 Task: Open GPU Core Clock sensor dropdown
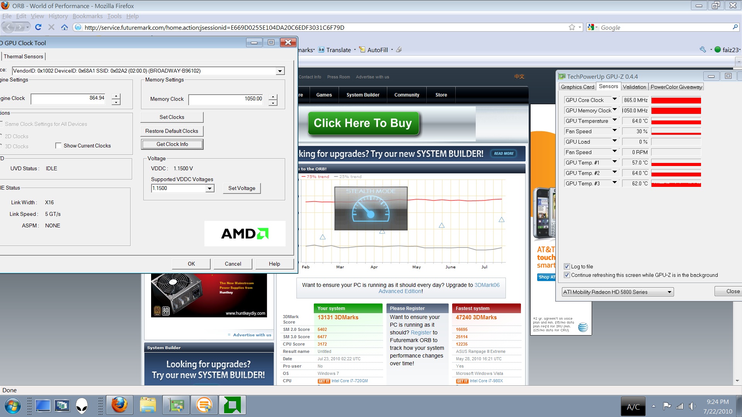click(614, 100)
